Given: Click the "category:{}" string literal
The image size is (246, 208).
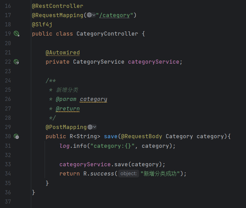Looking at the screenshot, I should pos(113,146).
